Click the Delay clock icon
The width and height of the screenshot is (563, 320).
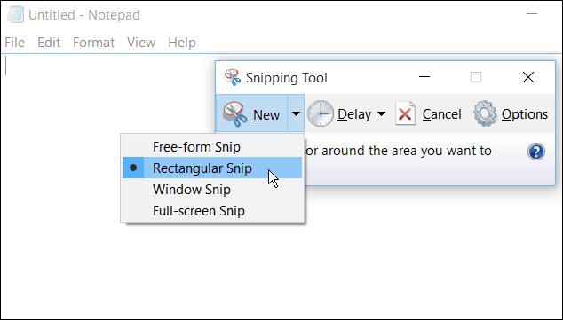[x=321, y=114]
